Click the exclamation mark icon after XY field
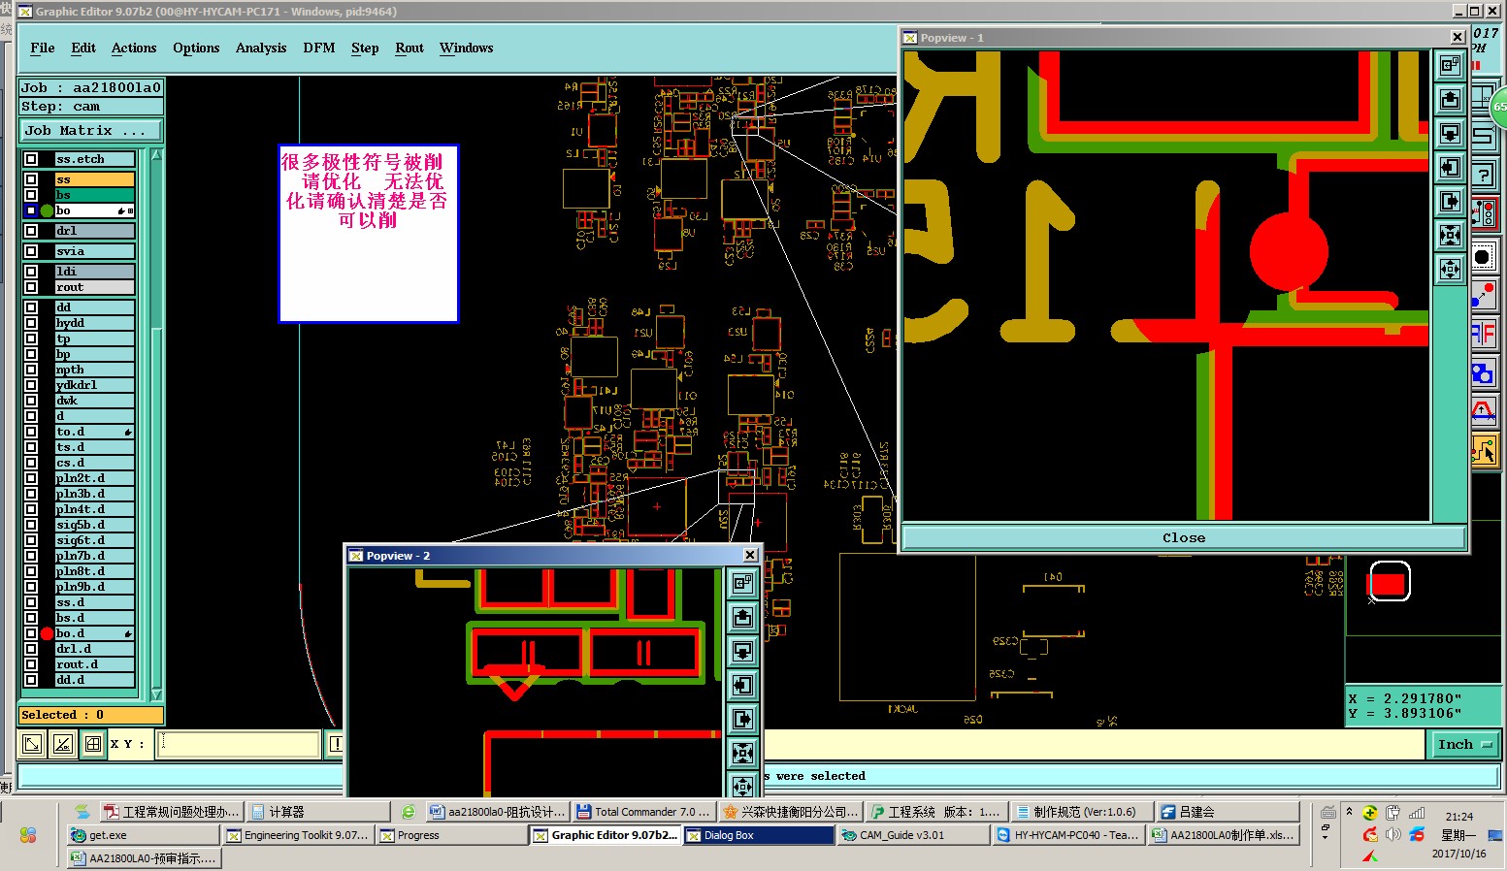 click(x=336, y=744)
